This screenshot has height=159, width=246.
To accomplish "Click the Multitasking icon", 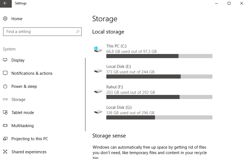I will coord(5,126).
